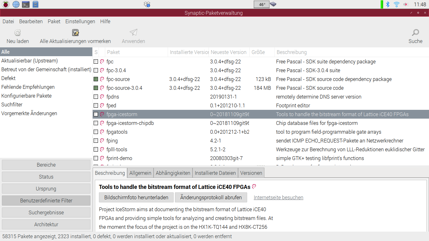Image resolution: width=429 pixels, height=241 pixels.
Task: Click the Debian logo beside fpga-icestorm
Action: [x=102, y=114]
